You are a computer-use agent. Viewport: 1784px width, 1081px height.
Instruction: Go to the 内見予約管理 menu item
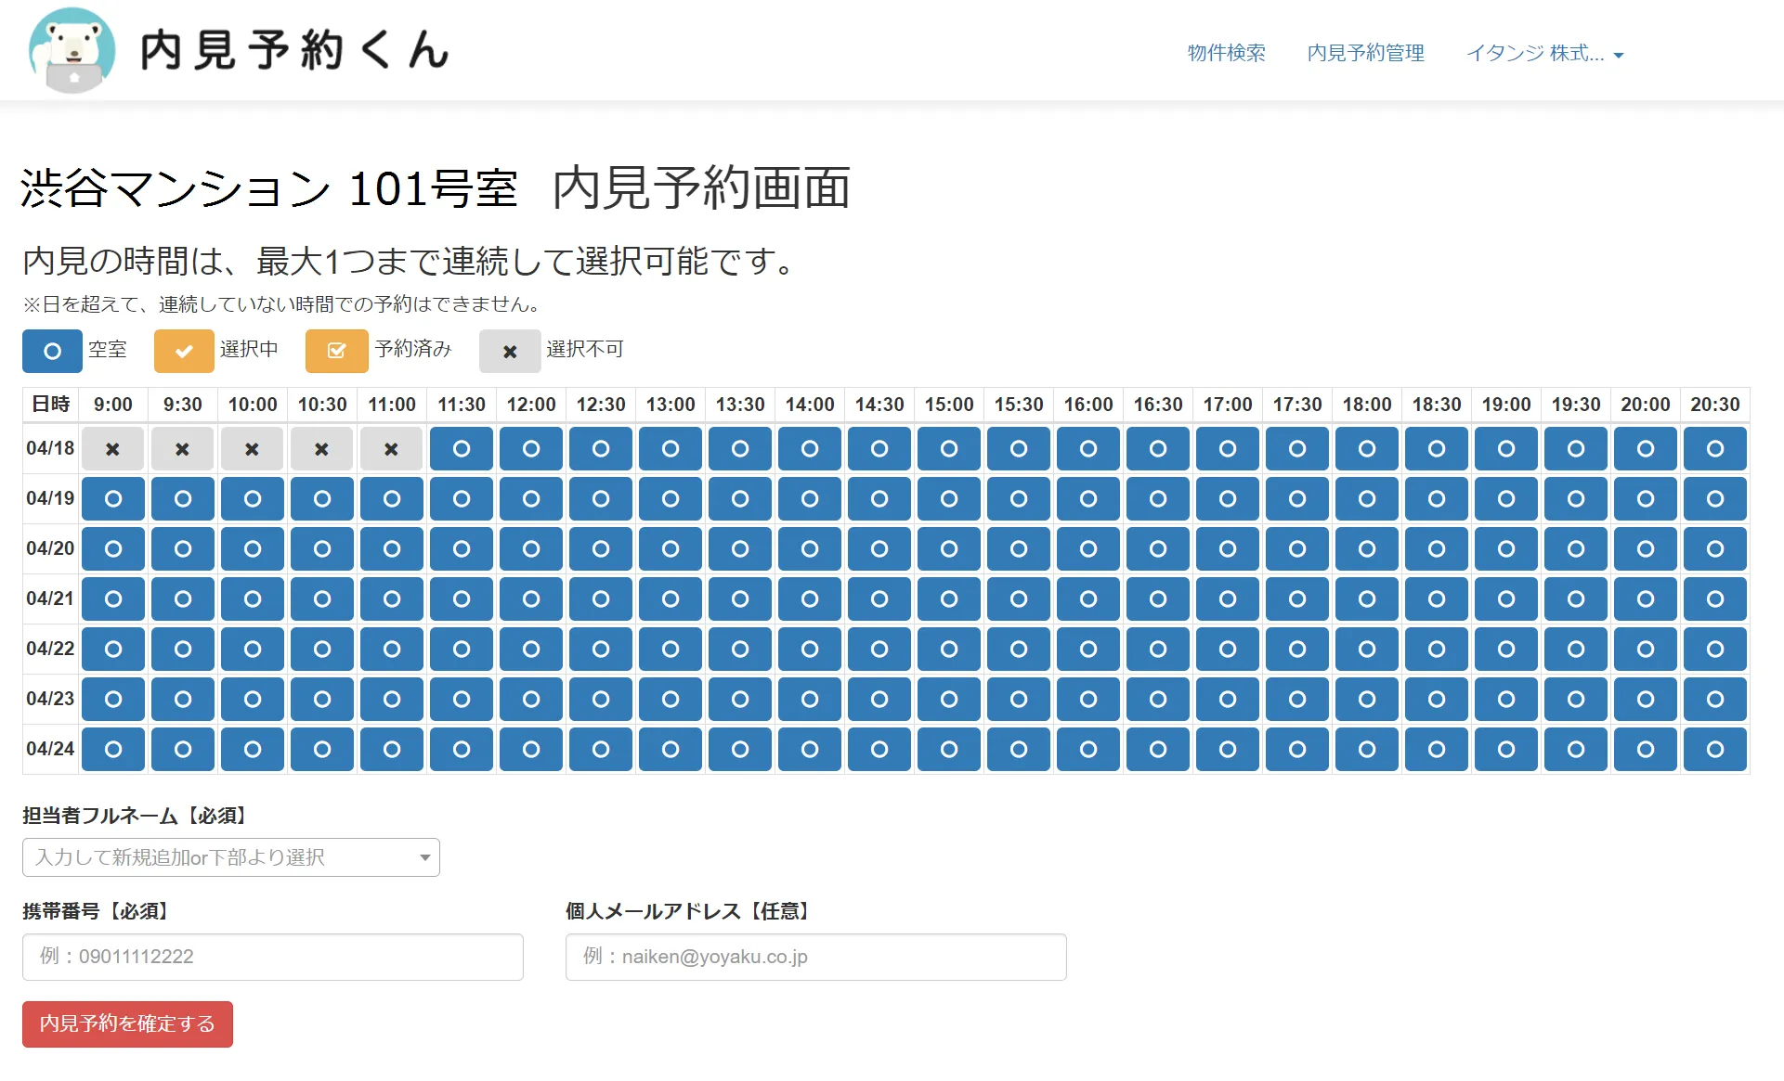[1365, 54]
